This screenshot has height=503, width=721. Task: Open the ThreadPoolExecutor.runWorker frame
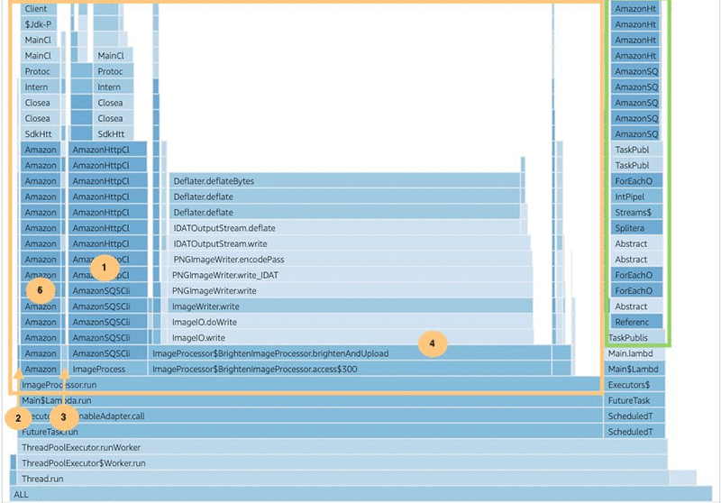pyautogui.click(x=342, y=447)
